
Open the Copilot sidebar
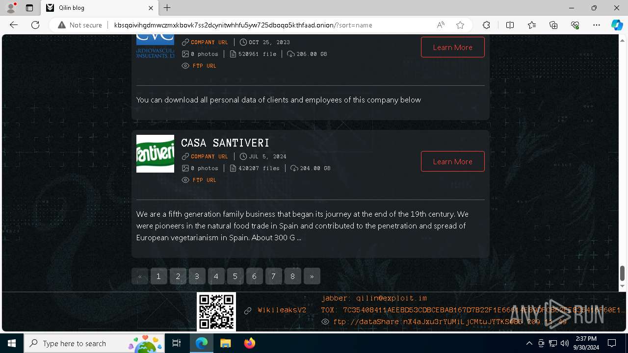(617, 25)
